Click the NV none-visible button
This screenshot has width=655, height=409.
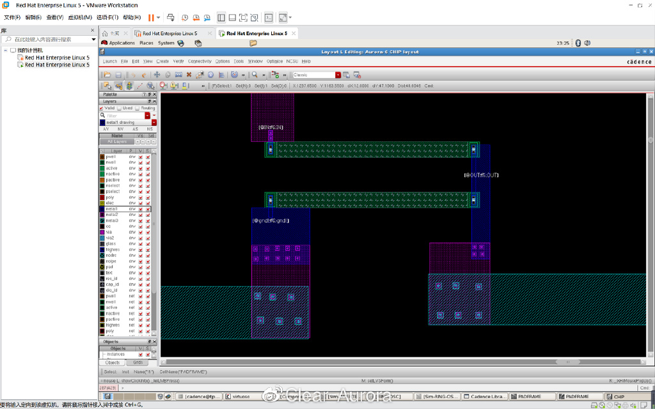pyautogui.click(x=121, y=129)
